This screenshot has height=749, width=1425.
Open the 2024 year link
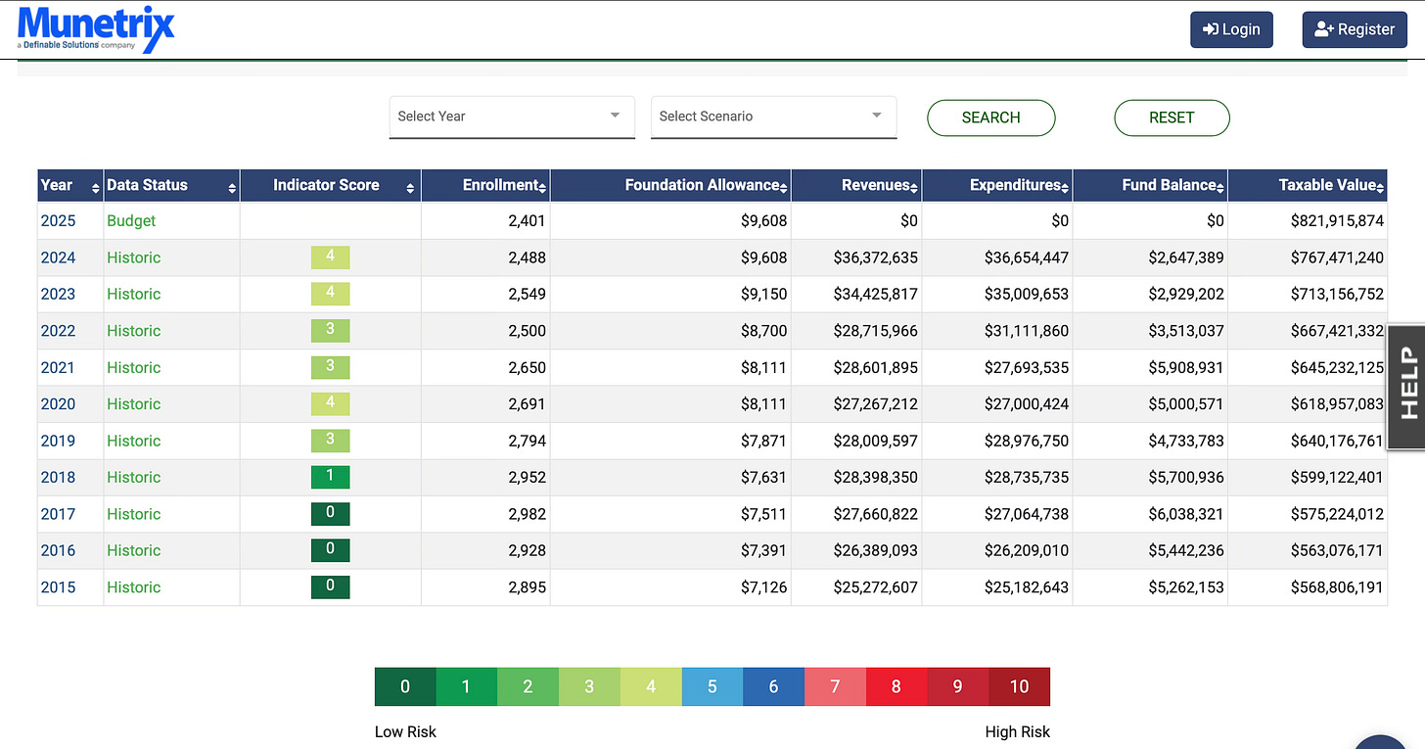[x=58, y=257]
